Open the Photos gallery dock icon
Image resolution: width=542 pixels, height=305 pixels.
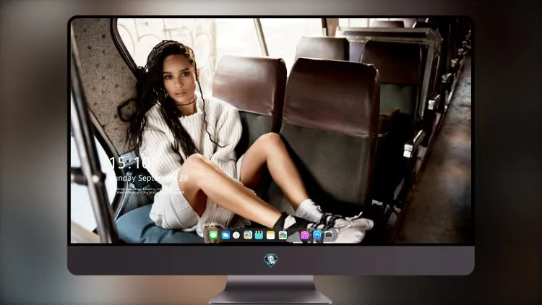tap(283, 236)
